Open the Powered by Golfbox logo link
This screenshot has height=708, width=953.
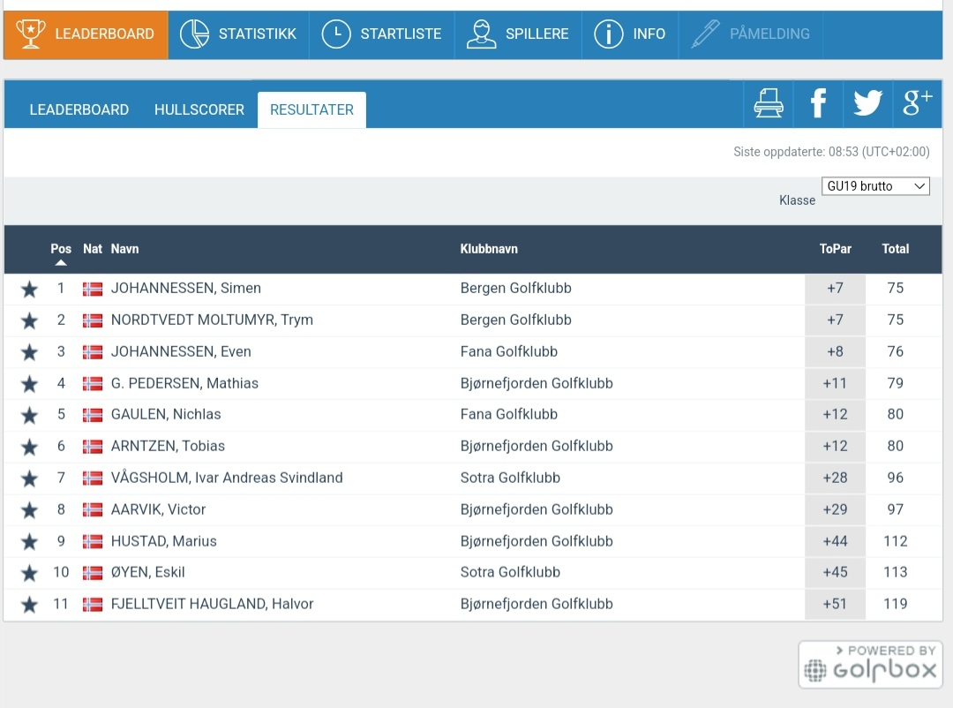[x=870, y=664]
